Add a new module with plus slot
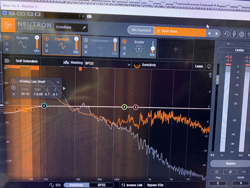250x188 pixels. point(176,49)
